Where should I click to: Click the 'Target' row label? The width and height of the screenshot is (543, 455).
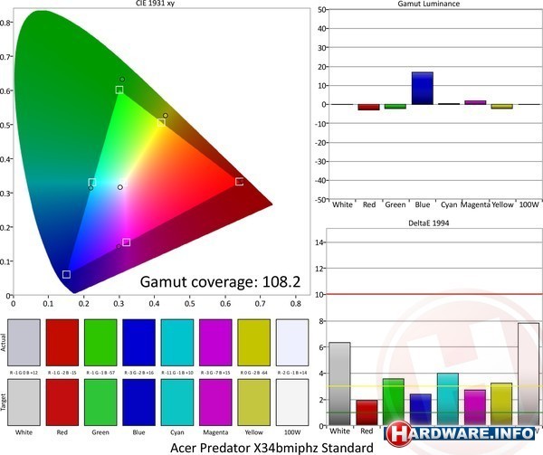pyautogui.click(x=3, y=403)
